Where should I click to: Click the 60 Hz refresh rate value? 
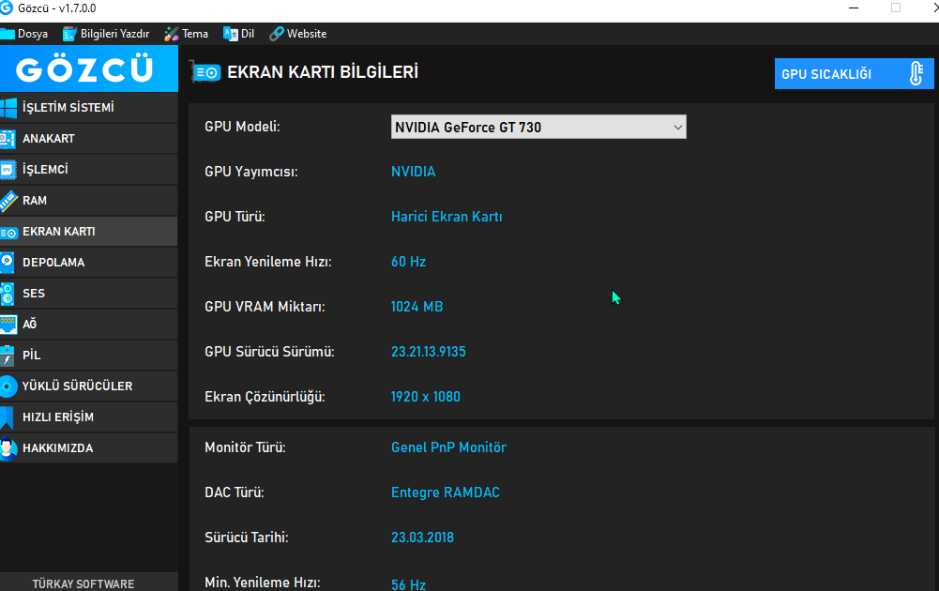click(408, 262)
